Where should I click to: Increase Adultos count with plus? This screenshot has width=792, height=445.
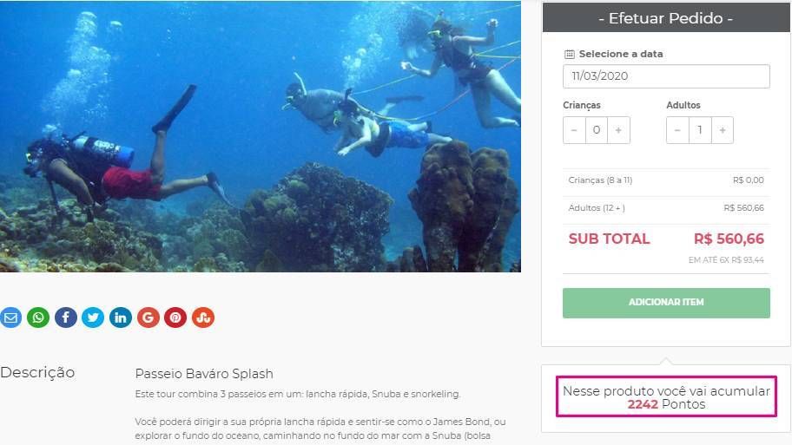click(723, 130)
